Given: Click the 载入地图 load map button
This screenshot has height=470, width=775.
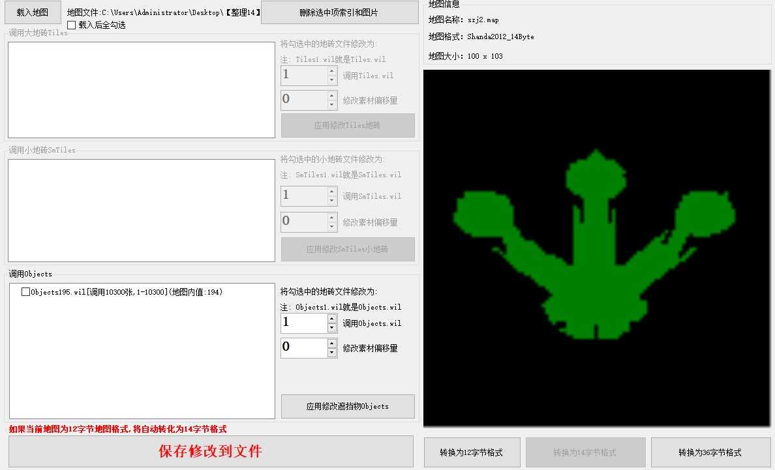Looking at the screenshot, I should click(x=33, y=12).
